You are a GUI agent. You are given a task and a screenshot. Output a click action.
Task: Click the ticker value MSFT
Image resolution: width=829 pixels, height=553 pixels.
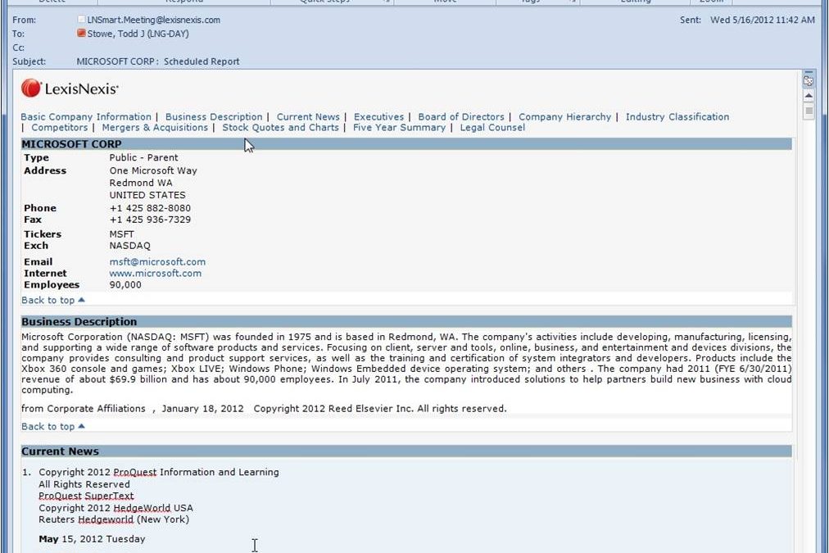[121, 234]
